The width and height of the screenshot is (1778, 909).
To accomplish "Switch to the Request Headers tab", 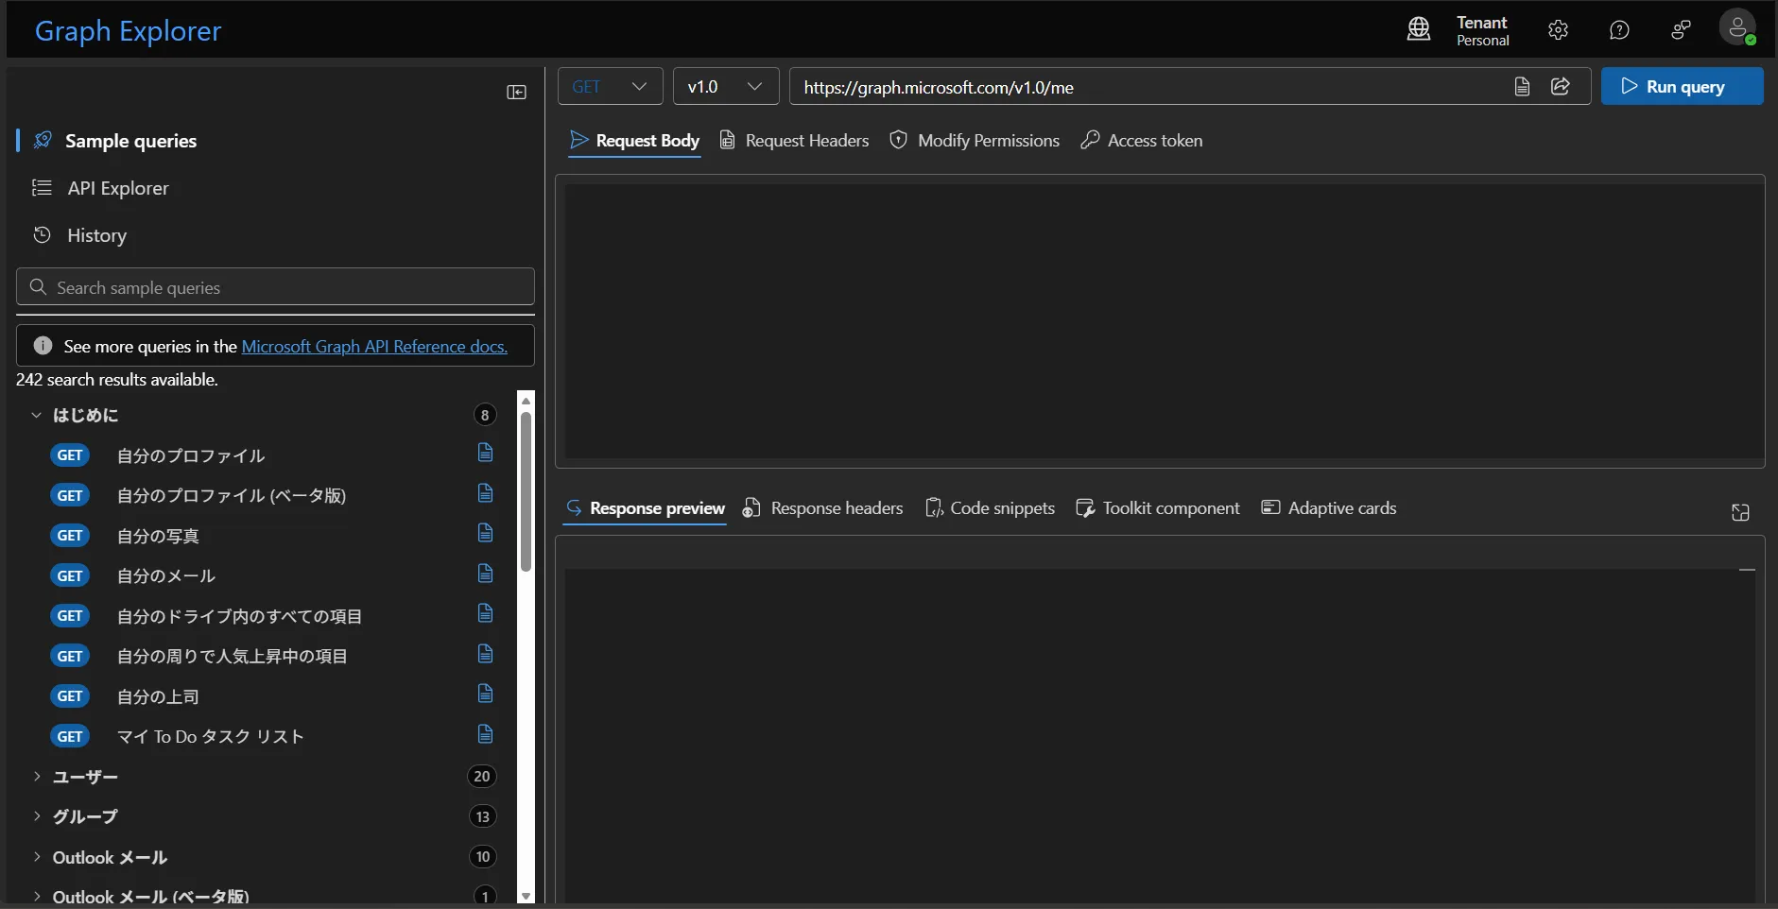I will coord(794,141).
